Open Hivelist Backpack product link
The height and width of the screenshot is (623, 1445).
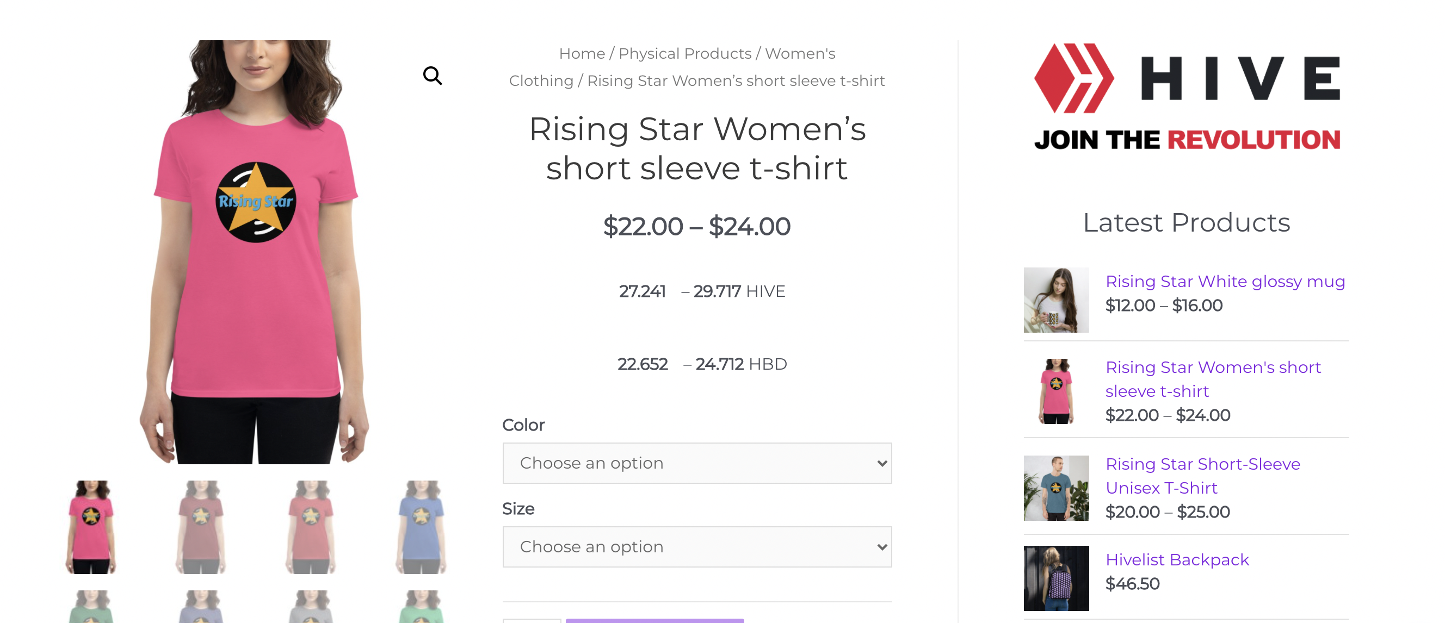[x=1177, y=559]
